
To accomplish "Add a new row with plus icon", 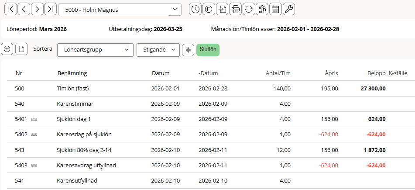I will (7, 49).
